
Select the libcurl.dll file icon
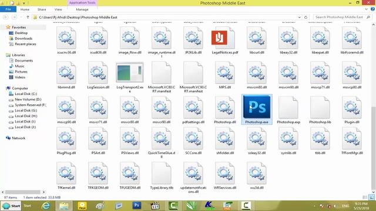click(257, 38)
